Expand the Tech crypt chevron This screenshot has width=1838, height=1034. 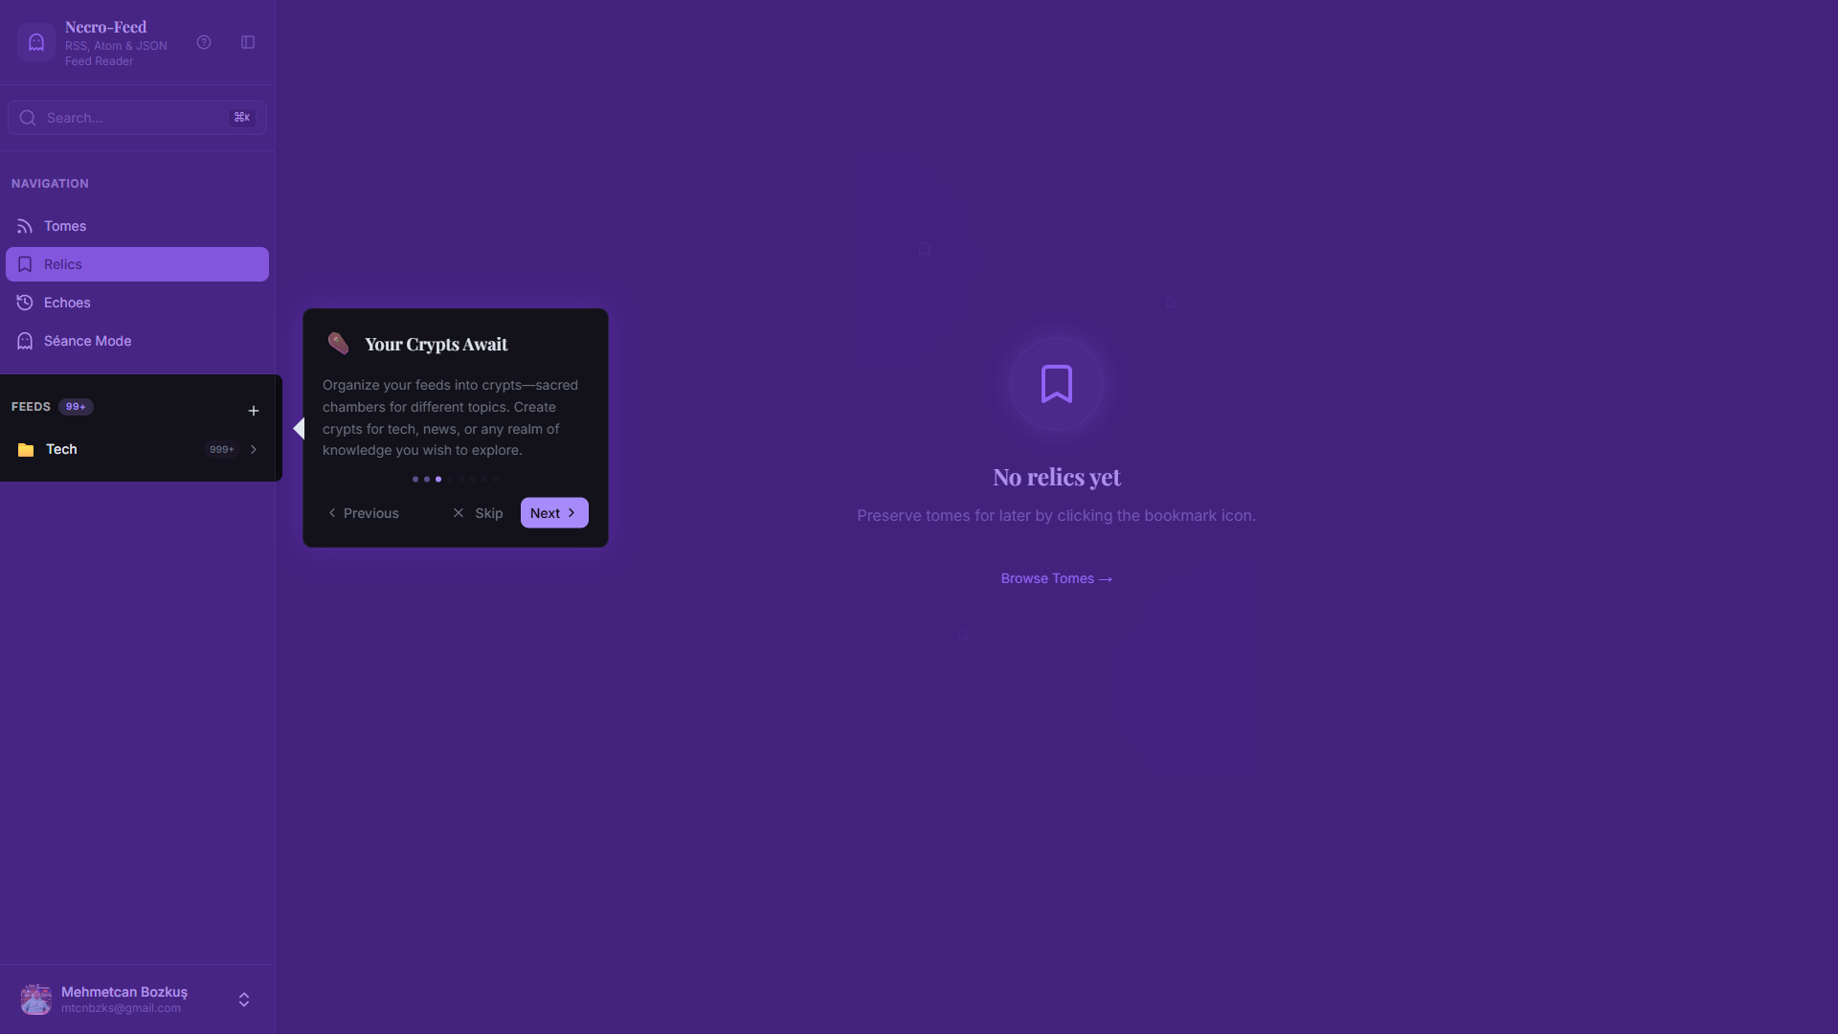[x=254, y=450]
